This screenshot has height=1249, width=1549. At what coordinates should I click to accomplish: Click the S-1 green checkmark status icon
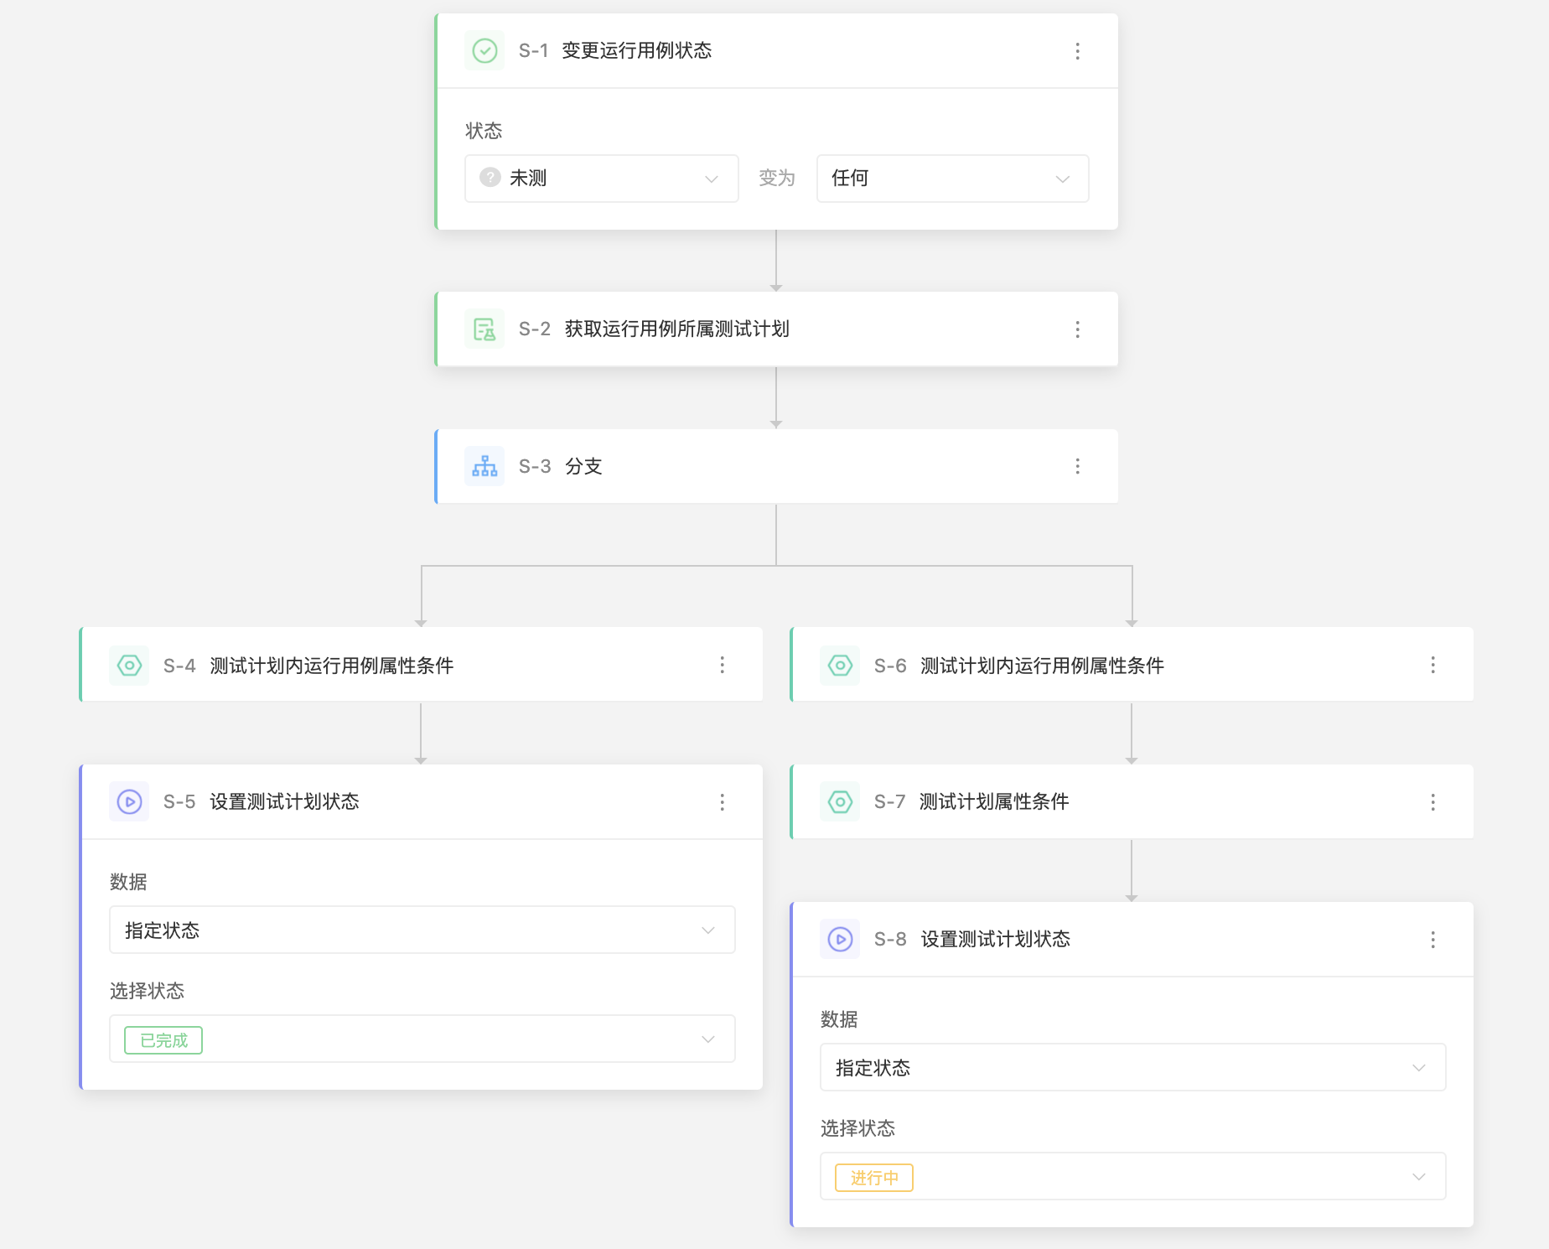tap(484, 50)
